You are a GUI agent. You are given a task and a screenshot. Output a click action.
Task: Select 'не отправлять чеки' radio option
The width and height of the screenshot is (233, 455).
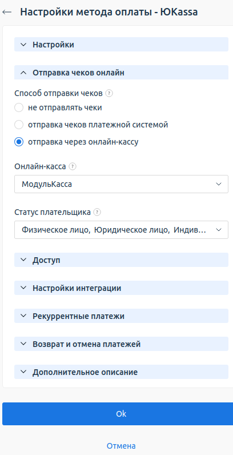tap(19, 107)
